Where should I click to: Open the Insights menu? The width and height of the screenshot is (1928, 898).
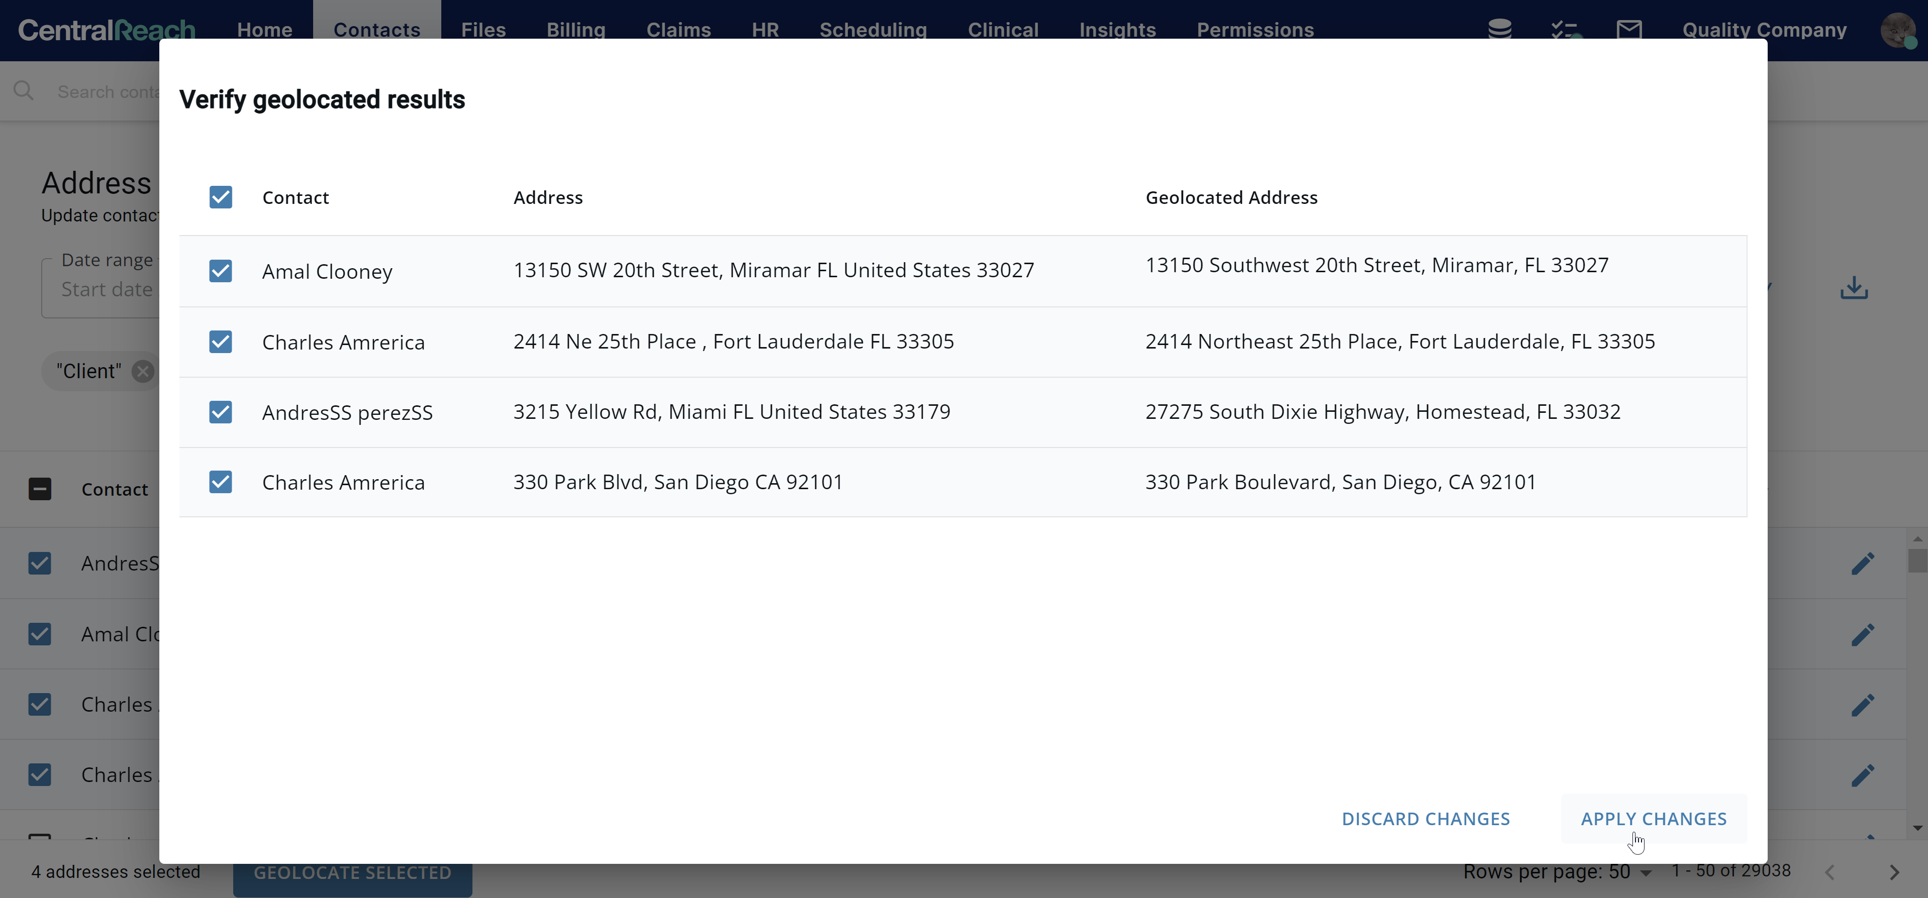click(1117, 30)
